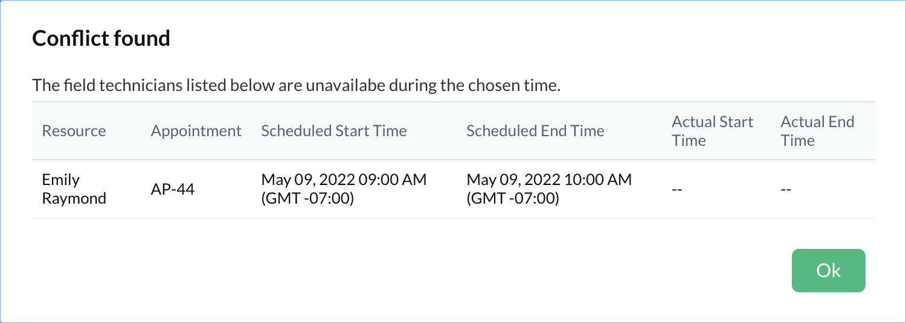Click the Scheduled End Time header

coord(535,131)
